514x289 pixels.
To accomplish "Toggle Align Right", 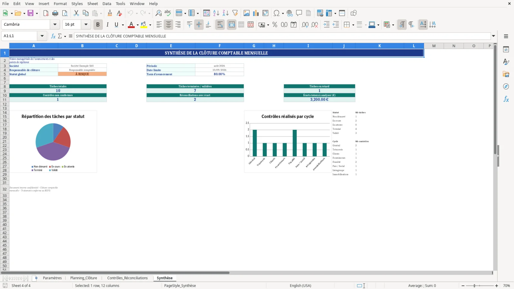I will click(x=178, y=25).
